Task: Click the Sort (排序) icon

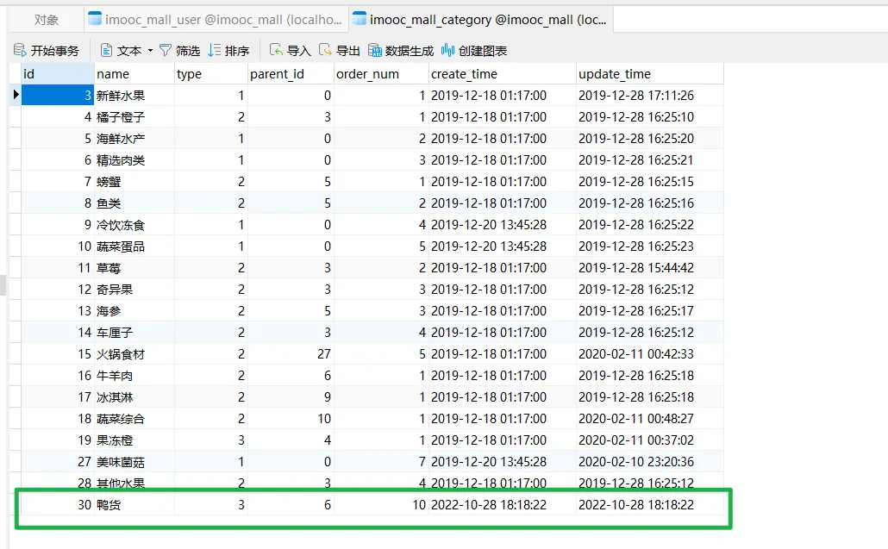Action: pyautogui.click(x=214, y=50)
